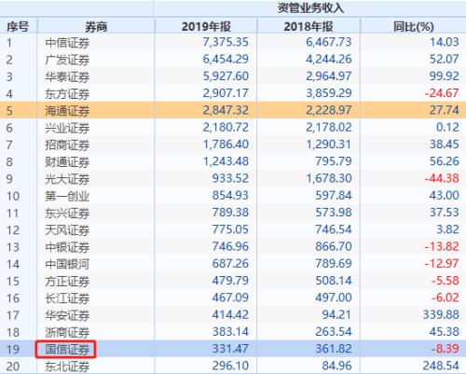
Task: Click the red -12.97 value
Action: pyautogui.click(x=442, y=264)
